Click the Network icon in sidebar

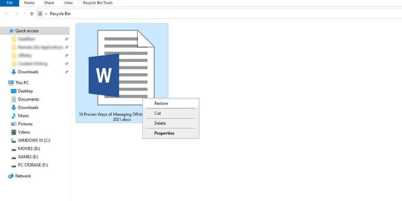coord(11,176)
